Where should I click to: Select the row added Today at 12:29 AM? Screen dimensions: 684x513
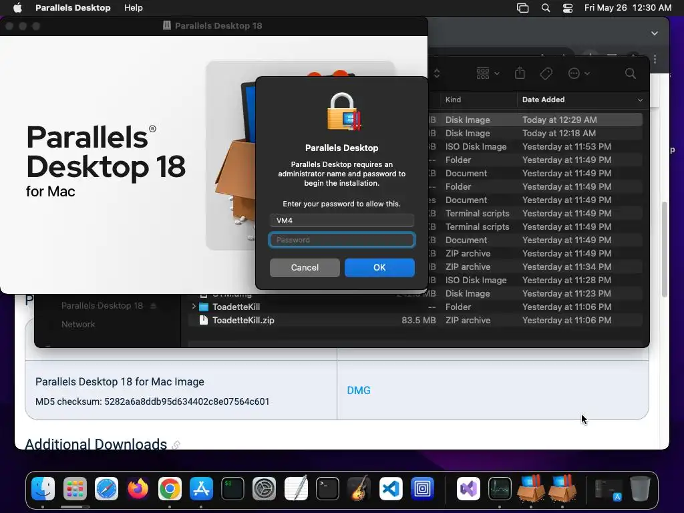(x=535, y=120)
